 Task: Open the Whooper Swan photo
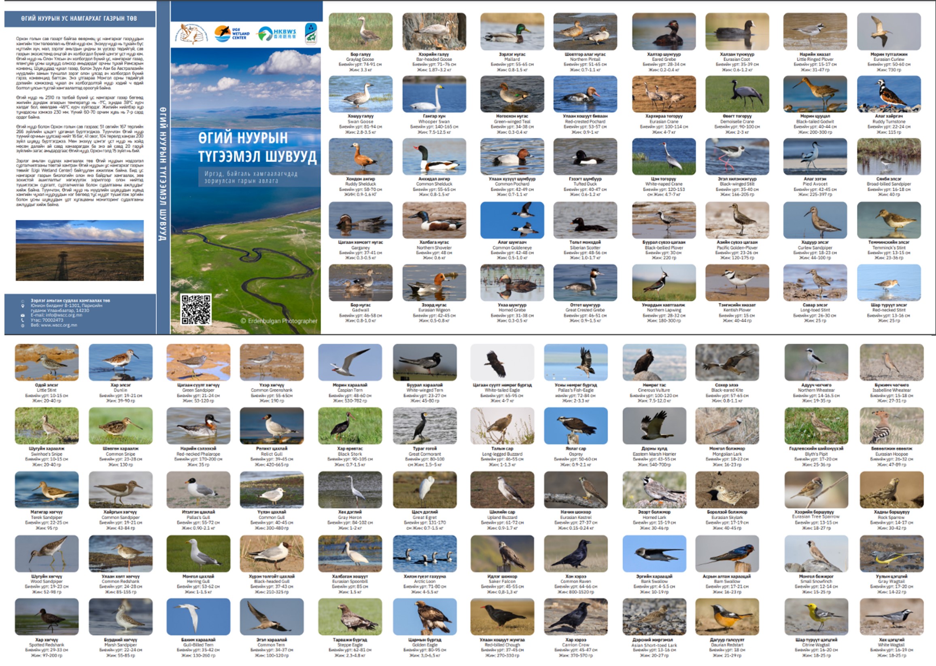434,94
